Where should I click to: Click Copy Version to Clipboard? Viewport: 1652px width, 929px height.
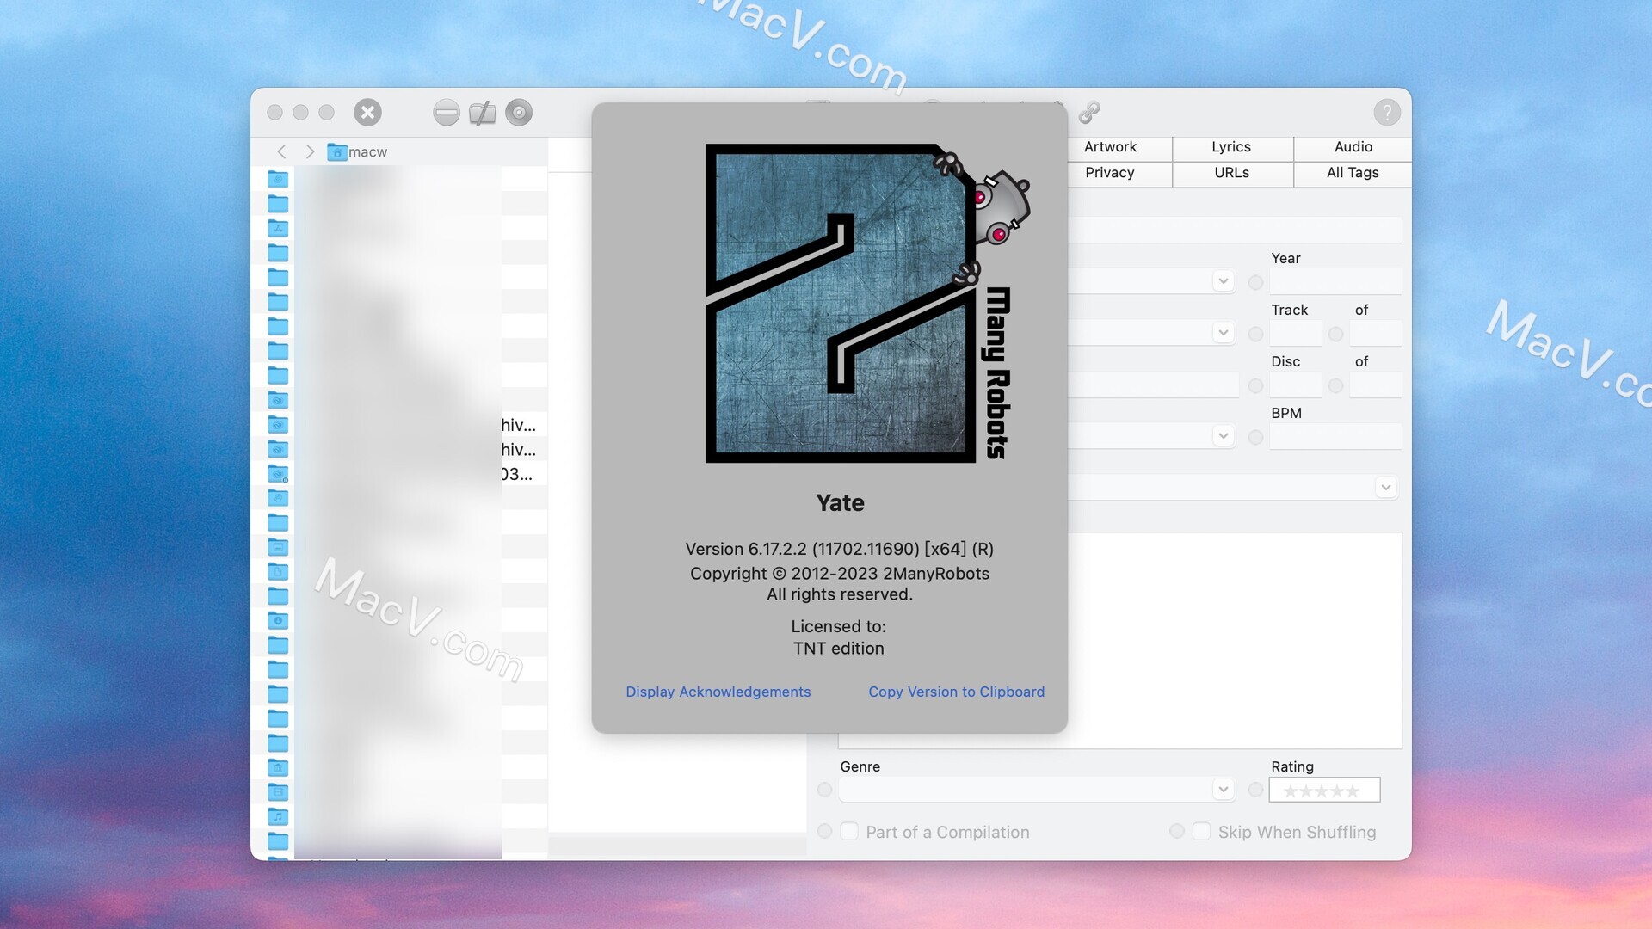956,692
